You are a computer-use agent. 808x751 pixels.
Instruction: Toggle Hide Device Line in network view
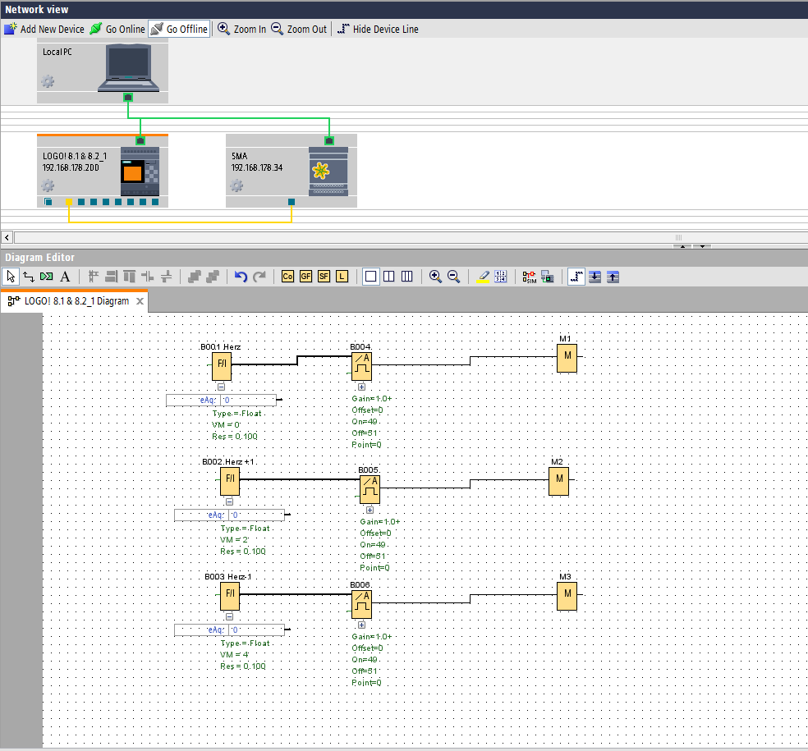378,29
